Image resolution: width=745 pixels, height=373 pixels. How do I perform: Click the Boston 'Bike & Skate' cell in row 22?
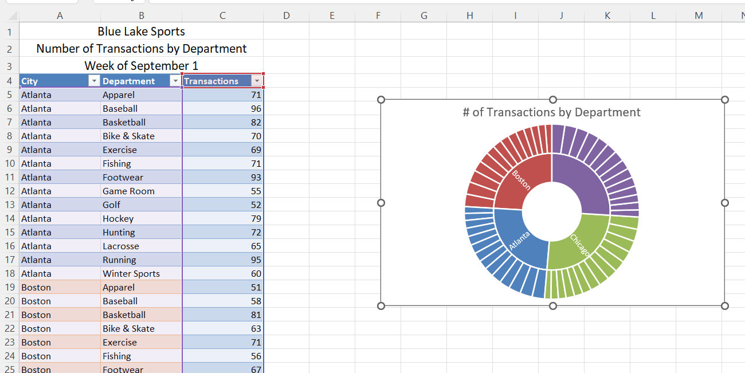(141, 329)
